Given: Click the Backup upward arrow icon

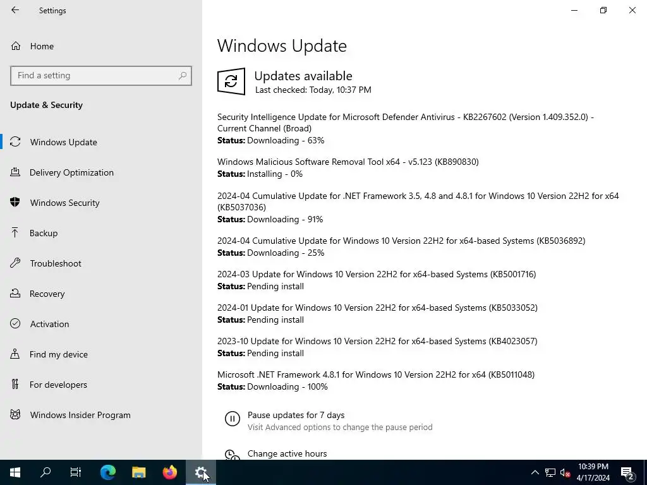Looking at the screenshot, I should [15, 232].
